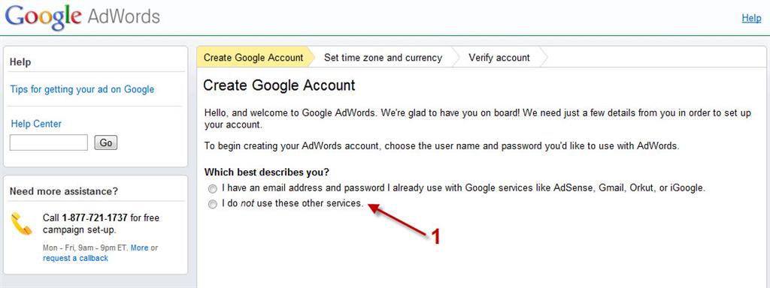Open the Create Google Account step tab
Screen dimensions: 770x288
253,58
